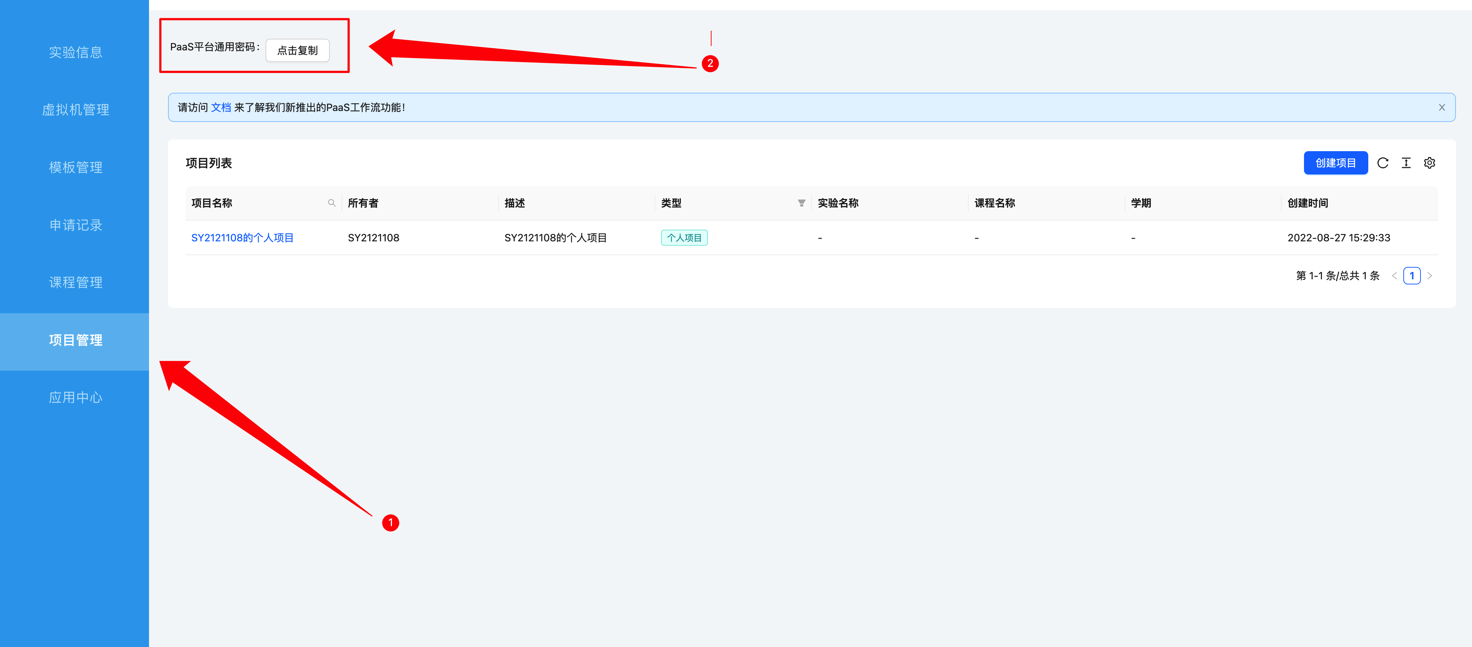Switch to 实验信息 in sidebar
1472x647 pixels.
(75, 53)
